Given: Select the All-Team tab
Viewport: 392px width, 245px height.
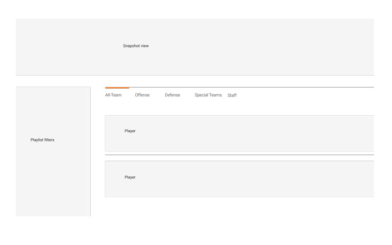Looking at the screenshot, I should click(x=113, y=95).
